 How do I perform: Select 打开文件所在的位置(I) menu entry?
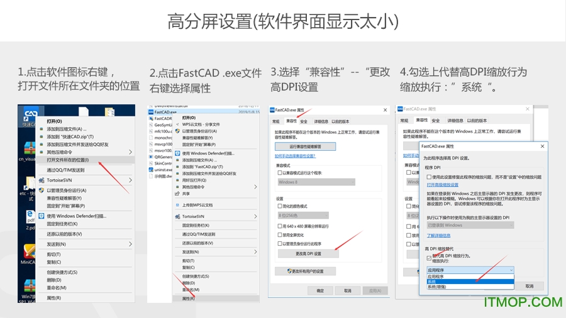point(86,160)
